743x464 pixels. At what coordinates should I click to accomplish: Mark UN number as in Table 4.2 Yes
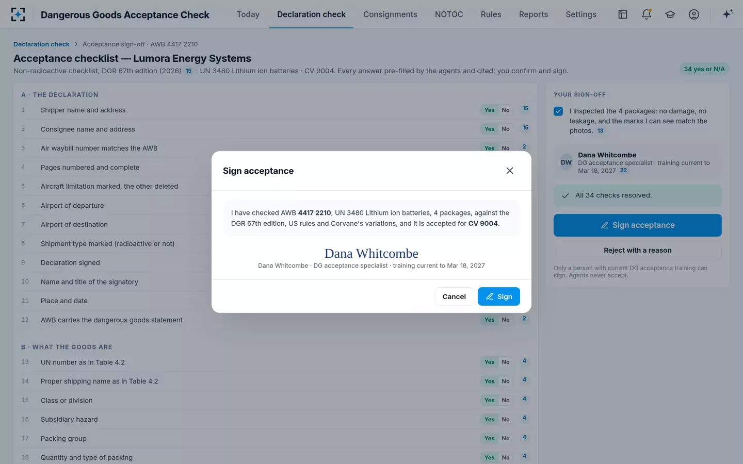[x=489, y=362]
